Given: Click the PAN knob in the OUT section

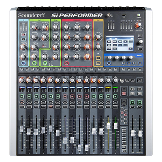Looking at the screenshot, I should 98,47.
